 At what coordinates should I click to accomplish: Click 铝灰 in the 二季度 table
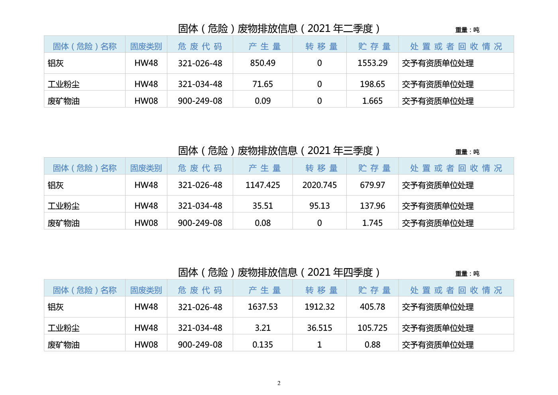click(55, 63)
